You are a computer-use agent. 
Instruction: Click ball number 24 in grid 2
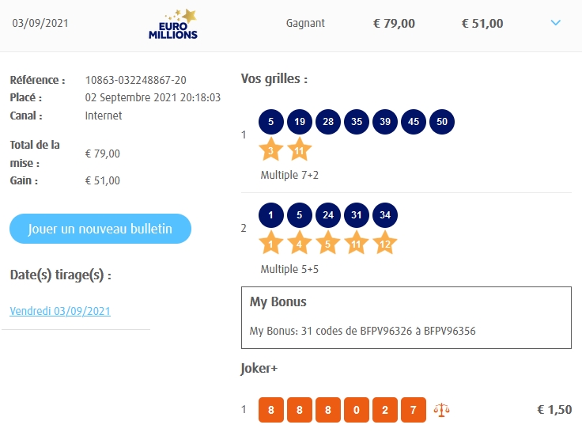(327, 214)
